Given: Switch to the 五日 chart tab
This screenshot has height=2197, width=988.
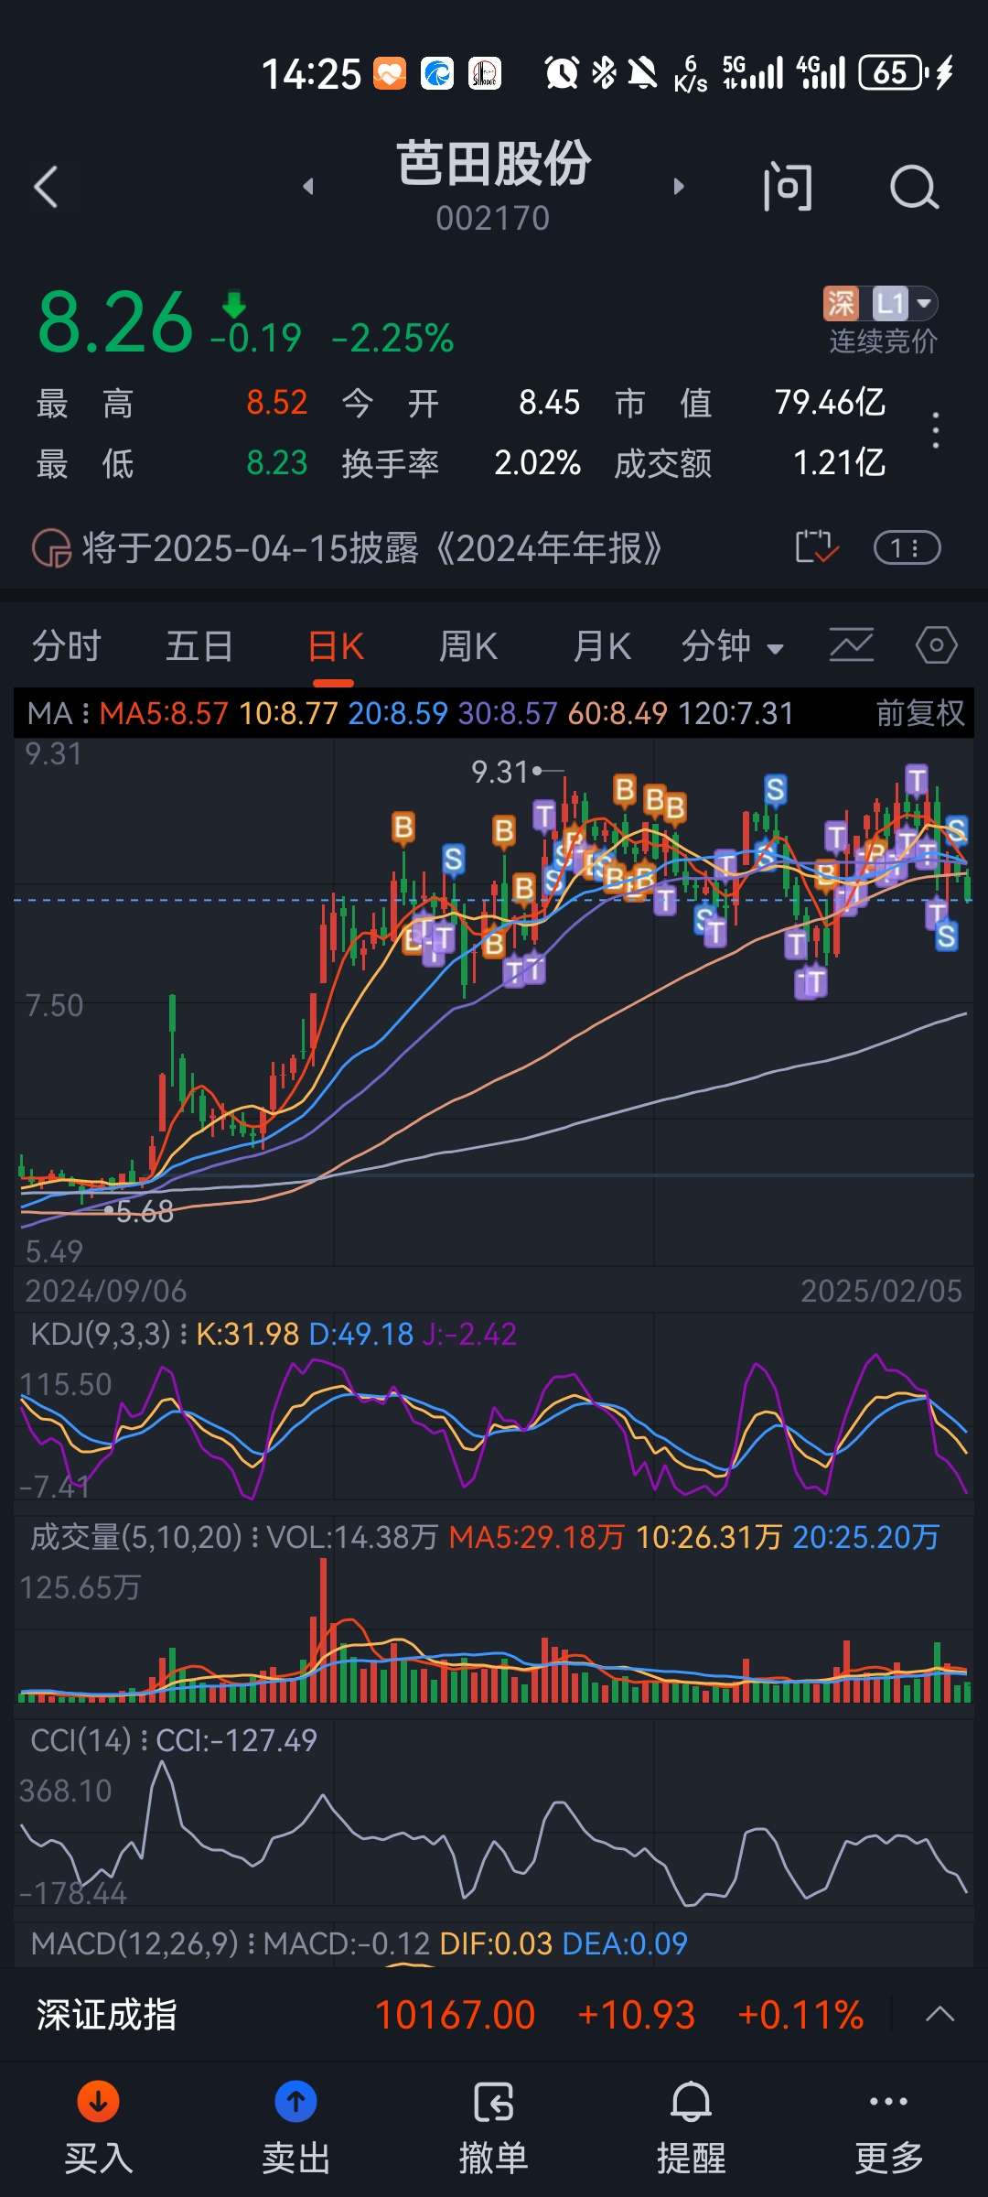Looking at the screenshot, I should tap(199, 646).
